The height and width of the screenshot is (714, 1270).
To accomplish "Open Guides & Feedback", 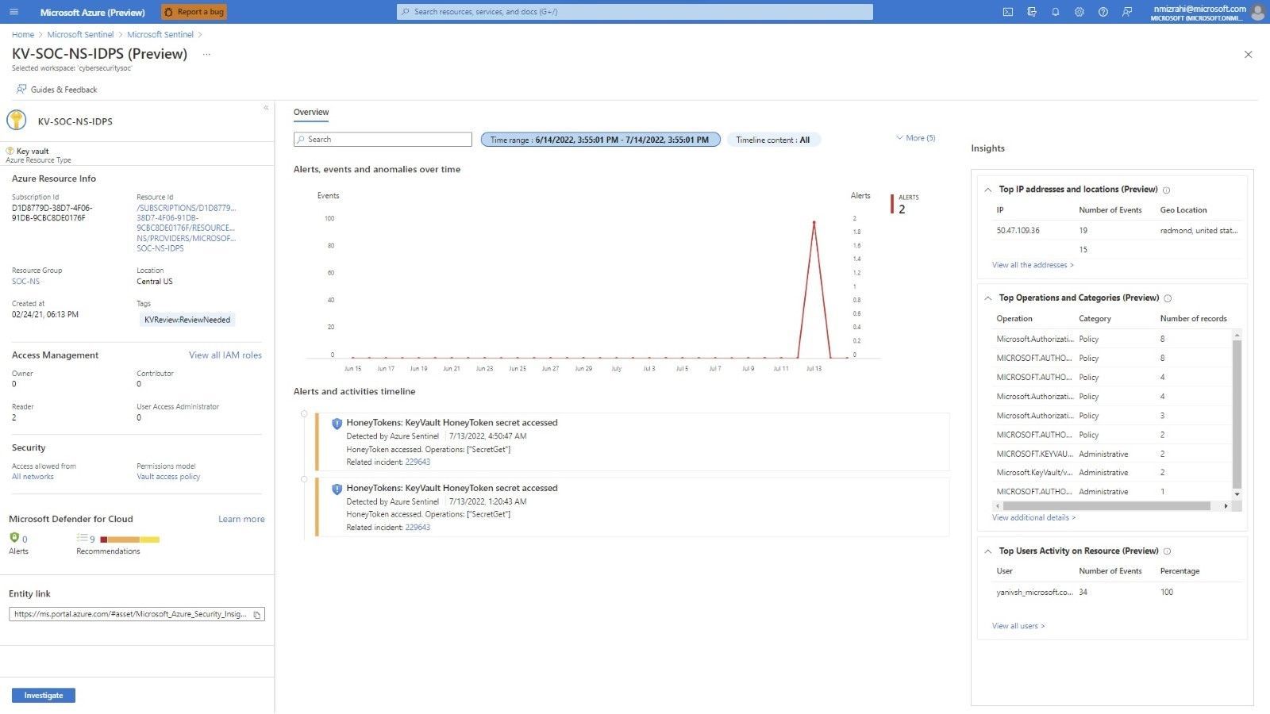I will tap(56, 90).
